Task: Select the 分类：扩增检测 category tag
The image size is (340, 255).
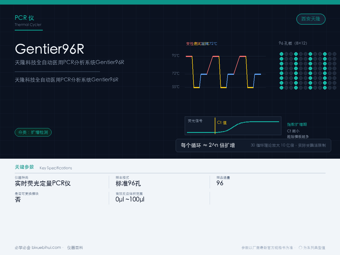Action: [x=33, y=132]
